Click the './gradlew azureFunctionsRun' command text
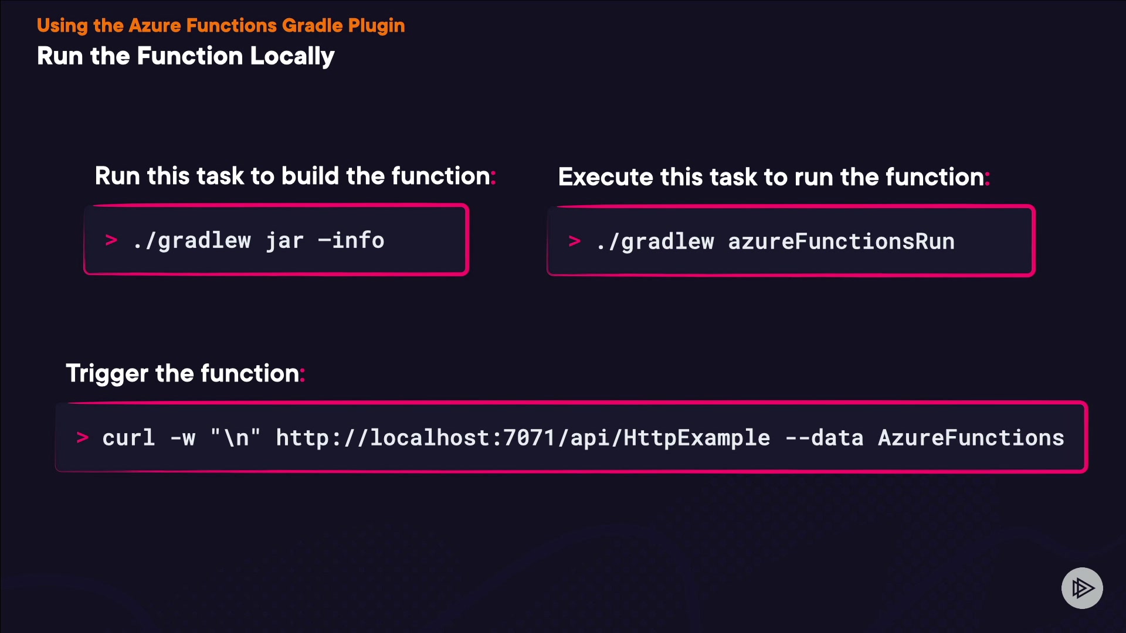Screen dimensions: 1126x633 [775, 241]
